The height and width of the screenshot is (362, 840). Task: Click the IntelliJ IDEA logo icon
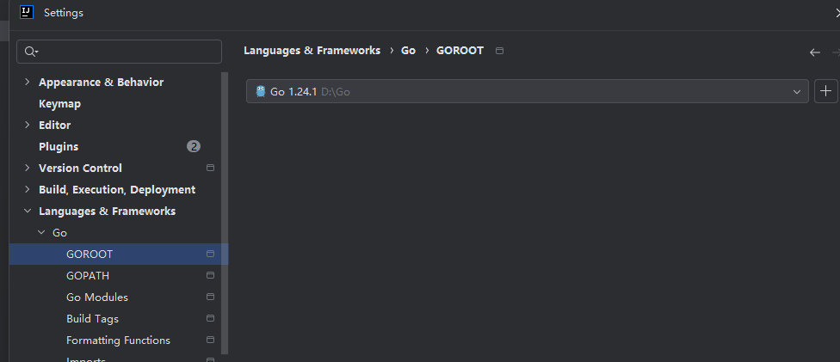point(27,12)
